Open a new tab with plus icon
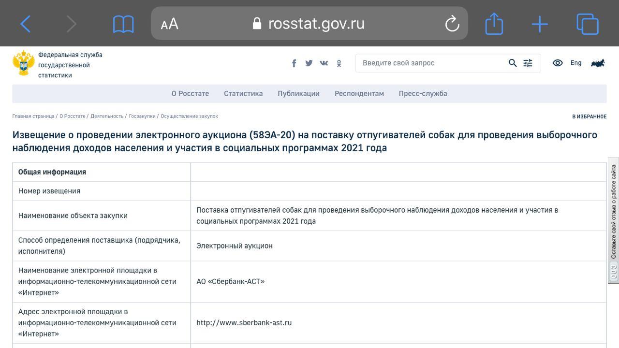 pyautogui.click(x=540, y=24)
